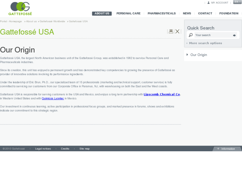
Task: Open the Site map footer link
Action: point(85,149)
